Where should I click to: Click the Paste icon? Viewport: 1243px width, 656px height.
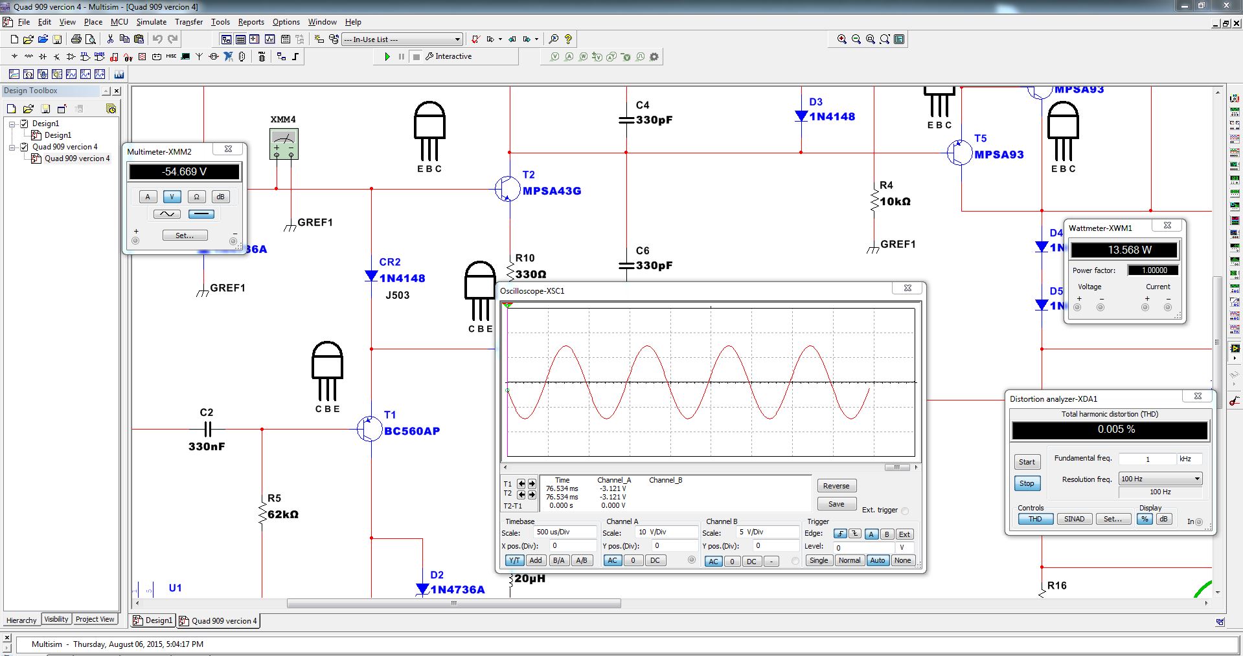(x=139, y=39)
